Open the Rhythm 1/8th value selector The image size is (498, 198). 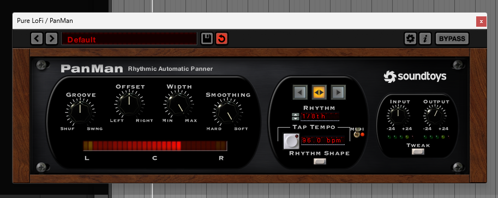[x=320, y=116]
